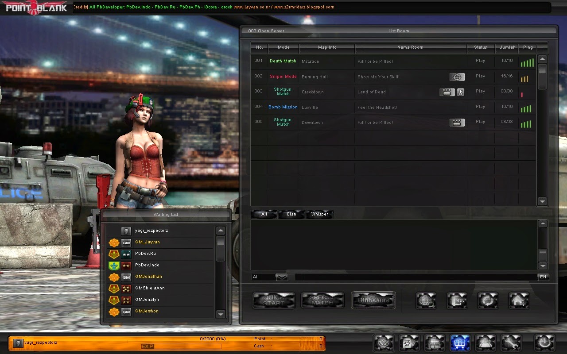Switch to the Whisper chat tab
The height and width of the screenshot is (354, 567).
(x=319, y=214)
